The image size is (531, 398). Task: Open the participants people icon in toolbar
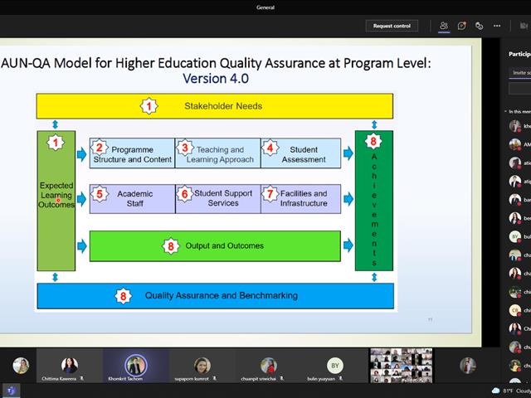444,26
